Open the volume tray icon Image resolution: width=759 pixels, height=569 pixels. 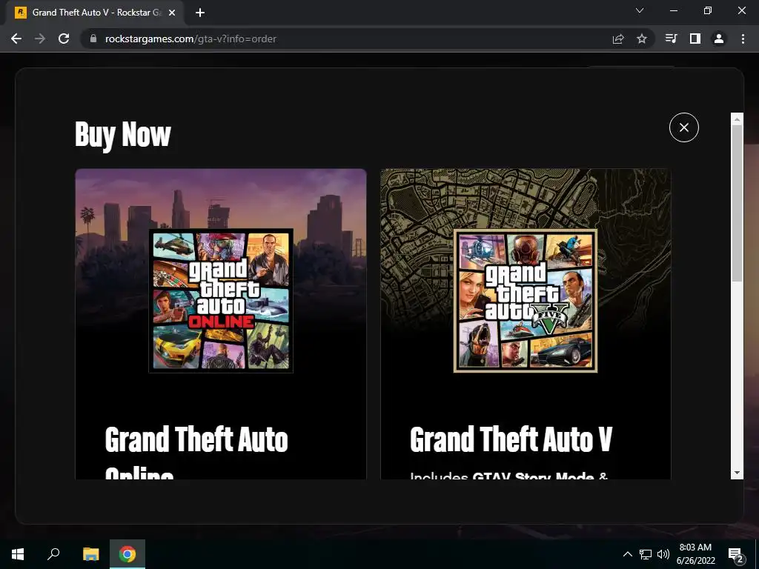point(663,554)
